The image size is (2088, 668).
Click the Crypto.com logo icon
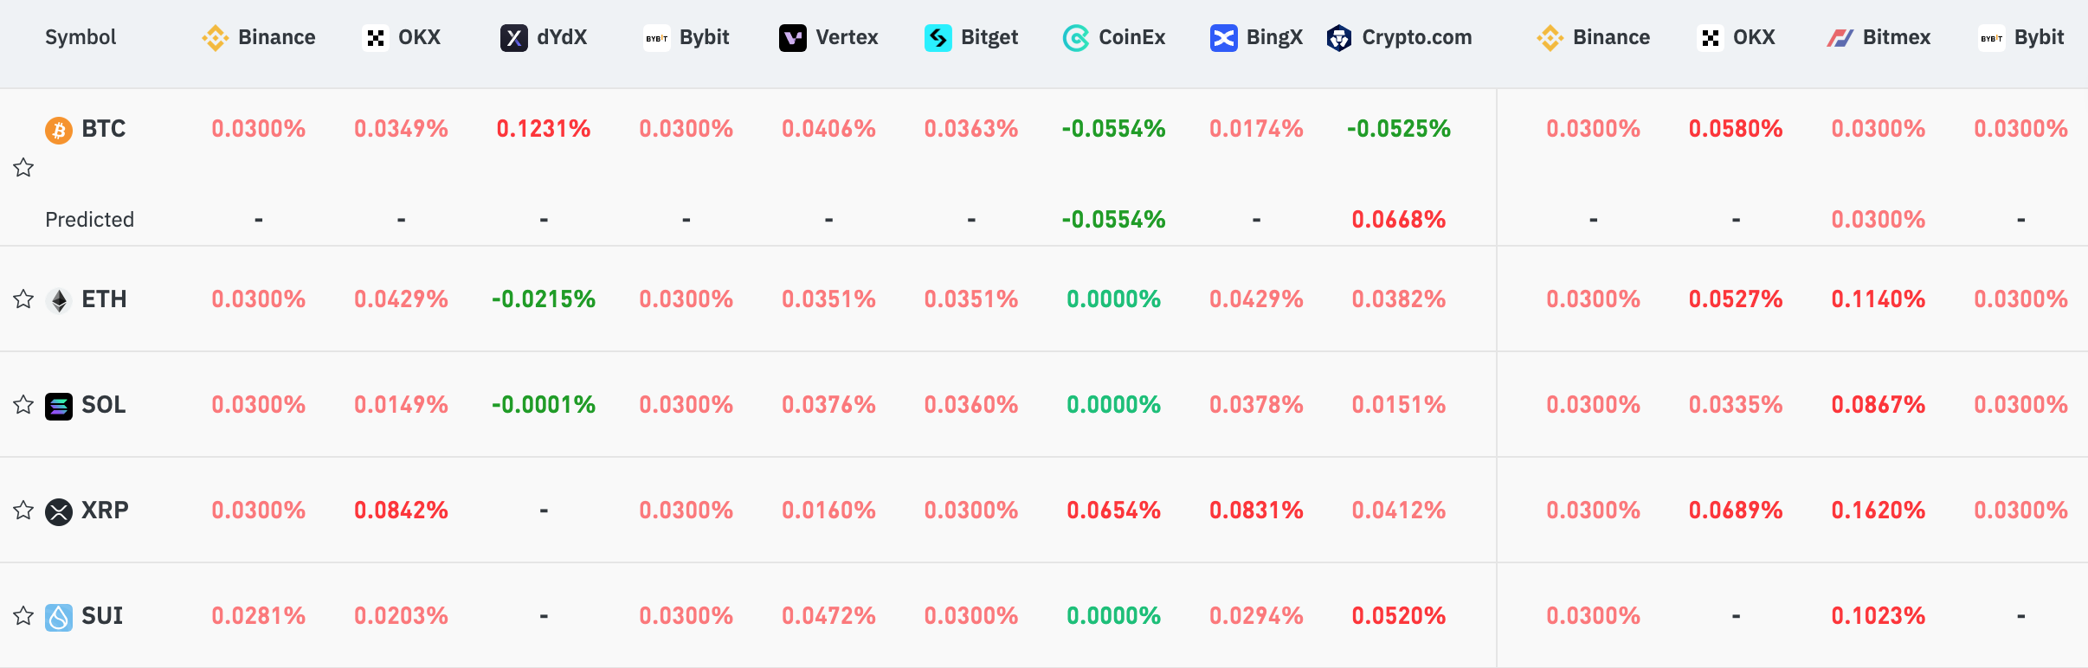point(1339,38)
